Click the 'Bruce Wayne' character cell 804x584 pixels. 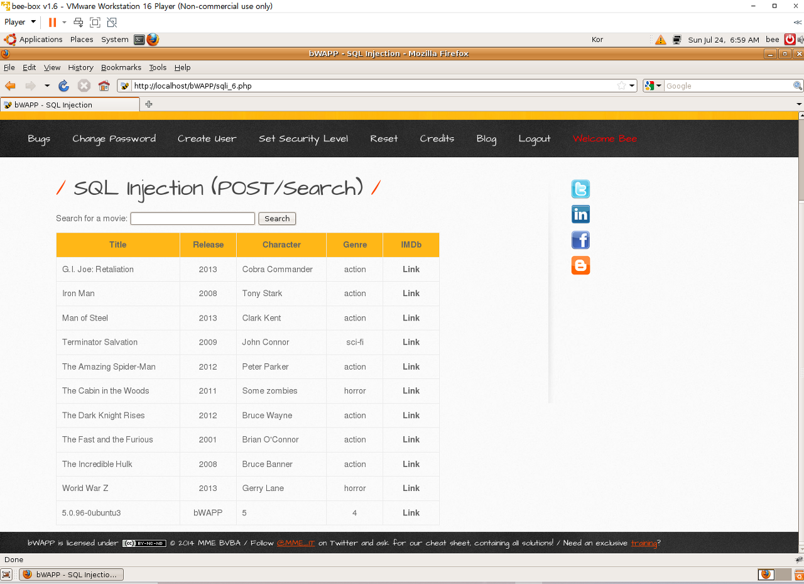[x=281, y=416]
